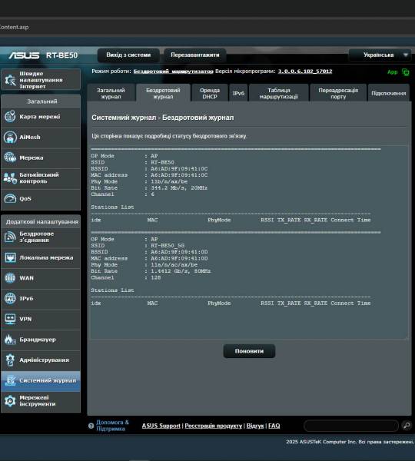Click the IPv6 globe icon
Image resolution: width=415 pixels, height=461 pixels.
pos(10,298)
